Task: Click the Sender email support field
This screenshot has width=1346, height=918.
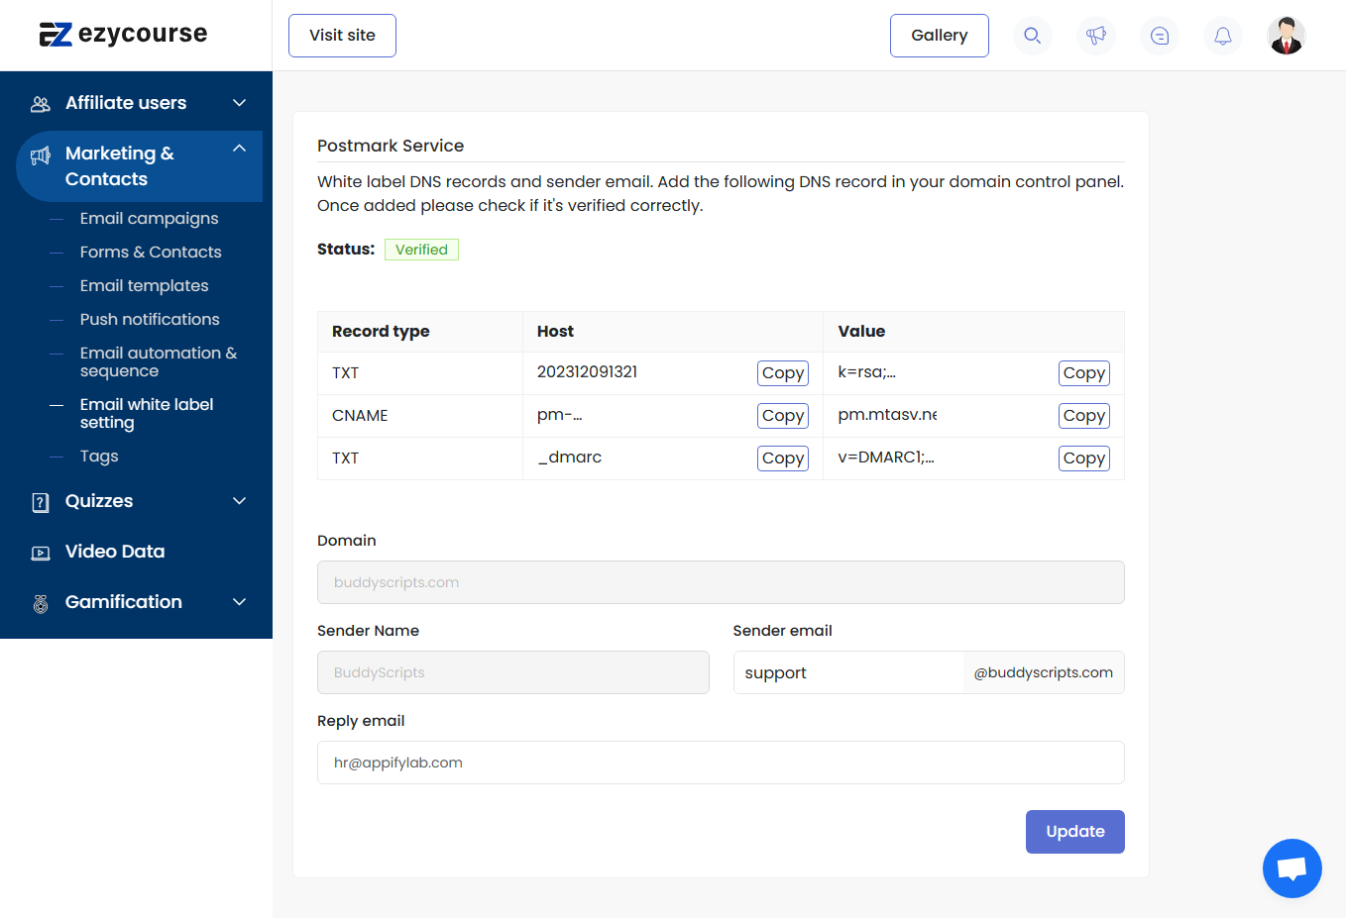Action: coord(848,672)
